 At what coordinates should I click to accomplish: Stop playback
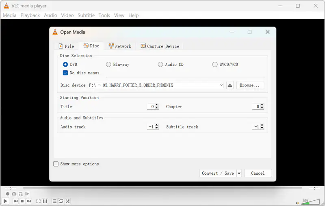click(x=22, y=201)
